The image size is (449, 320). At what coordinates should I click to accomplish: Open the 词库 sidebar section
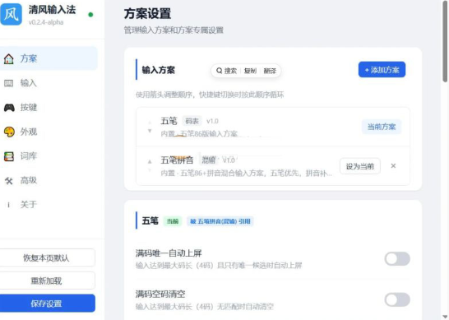[49, 156]
